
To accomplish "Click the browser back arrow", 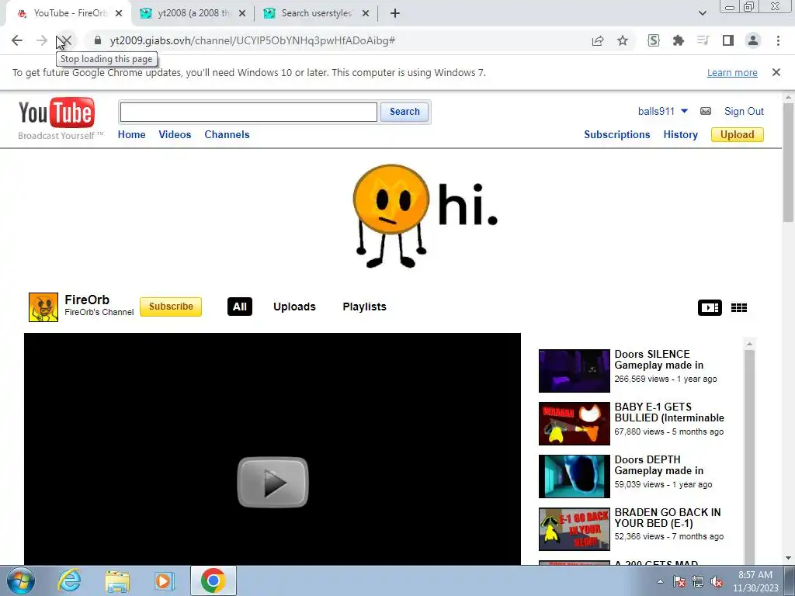I will 17,40.
